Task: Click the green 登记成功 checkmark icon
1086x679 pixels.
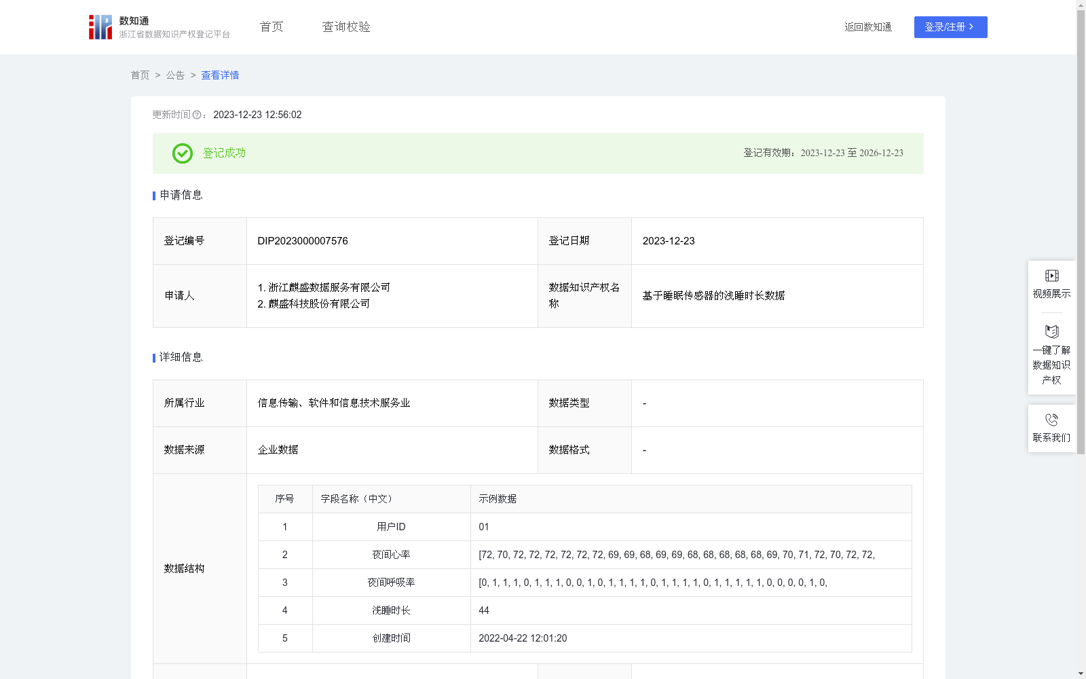Action: click(182, 153)
